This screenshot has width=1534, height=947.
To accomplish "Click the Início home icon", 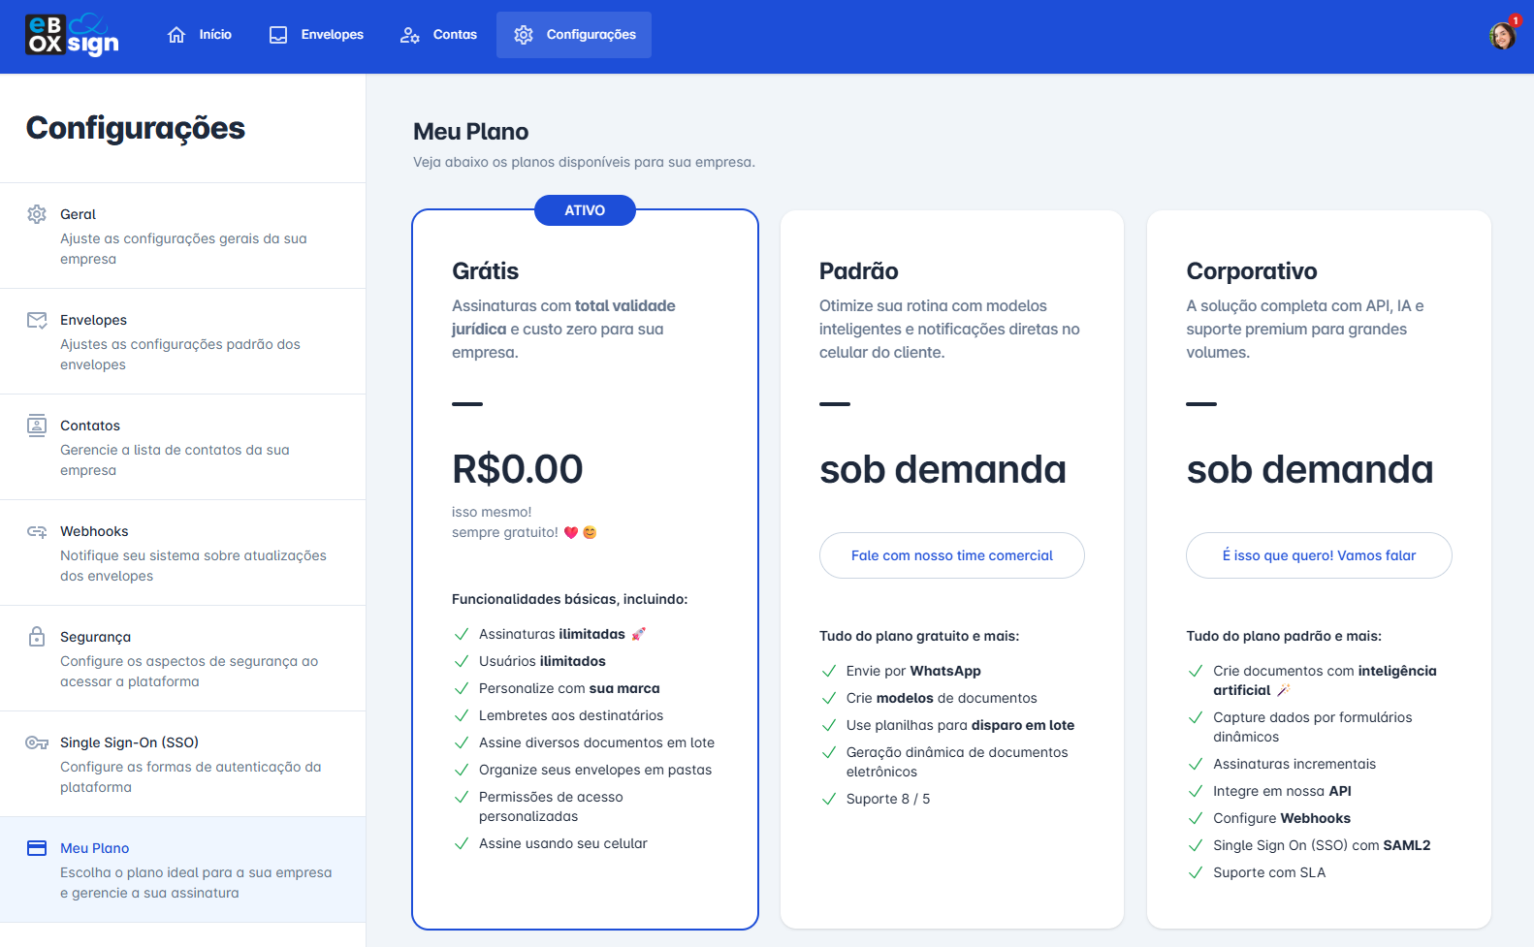I will tap(176, 35).
